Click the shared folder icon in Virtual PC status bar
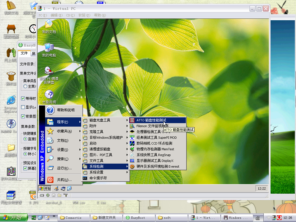The image size is (296, 222). click(x=59, y=195)
